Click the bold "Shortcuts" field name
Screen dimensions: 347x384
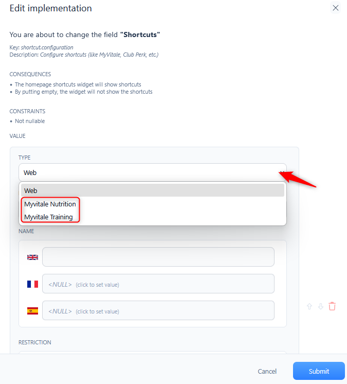[140, 34]
